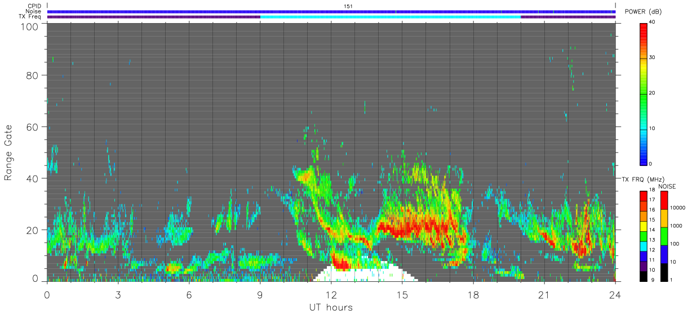Click the 10 label on POWER color bar
Image resolution: width=692 pixels, height=319 pixels.
(x=651, y=128)
